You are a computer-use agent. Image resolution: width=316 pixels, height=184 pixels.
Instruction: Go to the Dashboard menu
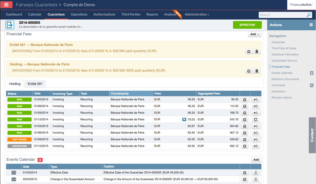pos(14,15)
